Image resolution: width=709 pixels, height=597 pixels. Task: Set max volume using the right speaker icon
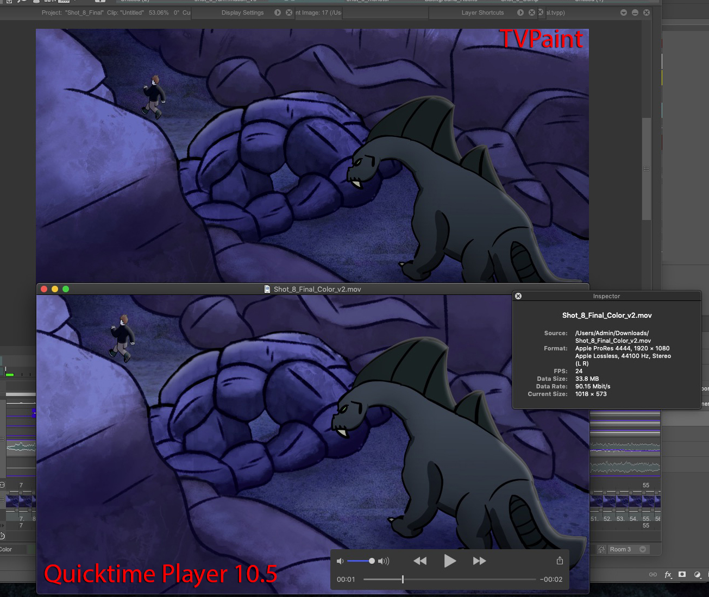pyautogui.click(x=384, y=561)
